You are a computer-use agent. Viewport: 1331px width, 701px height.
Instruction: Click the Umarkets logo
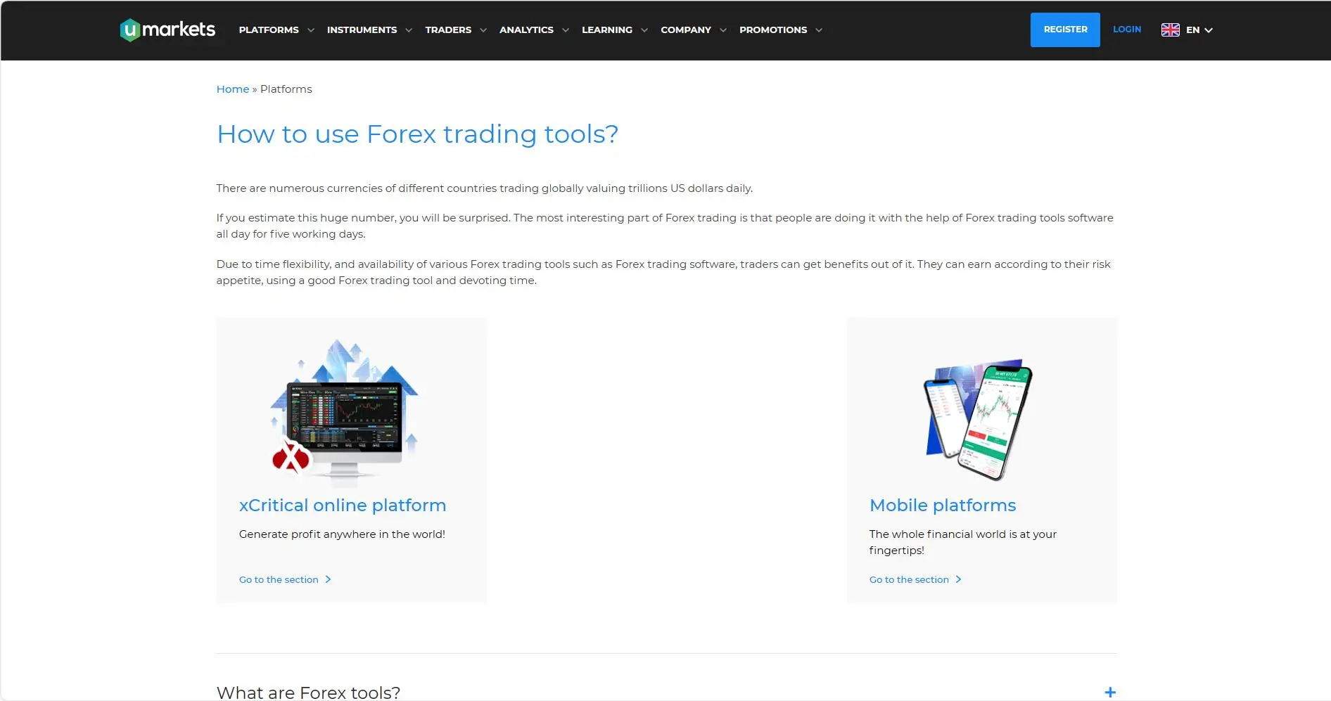[167, 30]
